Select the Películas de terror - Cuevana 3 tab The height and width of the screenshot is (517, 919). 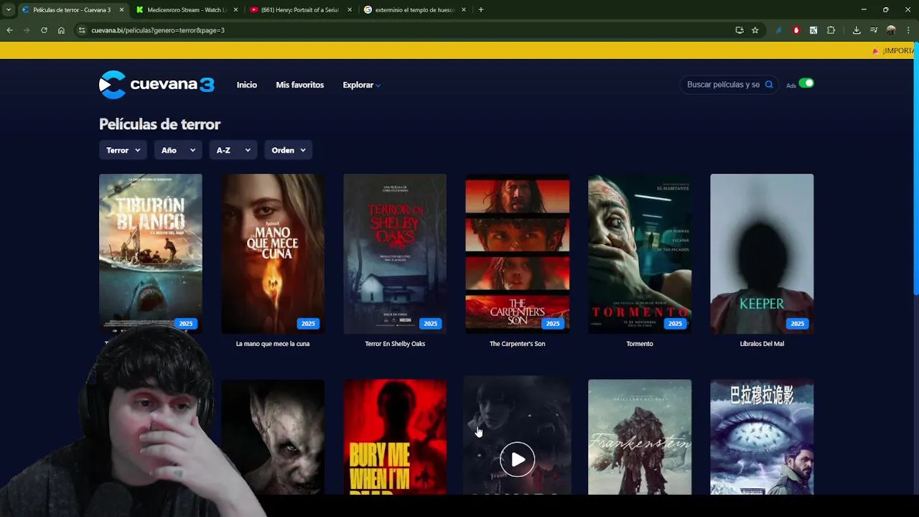click(x=73, y=10)
